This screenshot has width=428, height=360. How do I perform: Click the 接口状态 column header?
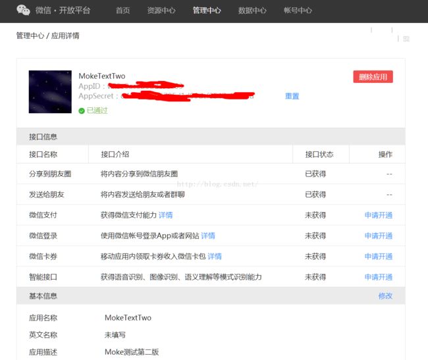tap(319, 155)
